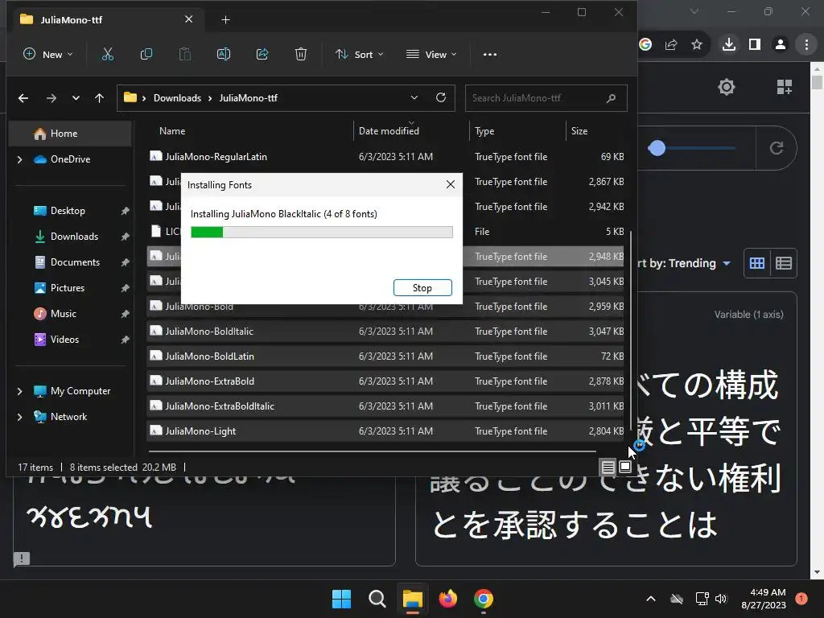Click the search magnifier in Explorer
The height and width of the screenshot is (618, 824).
[x=611, y=98]
